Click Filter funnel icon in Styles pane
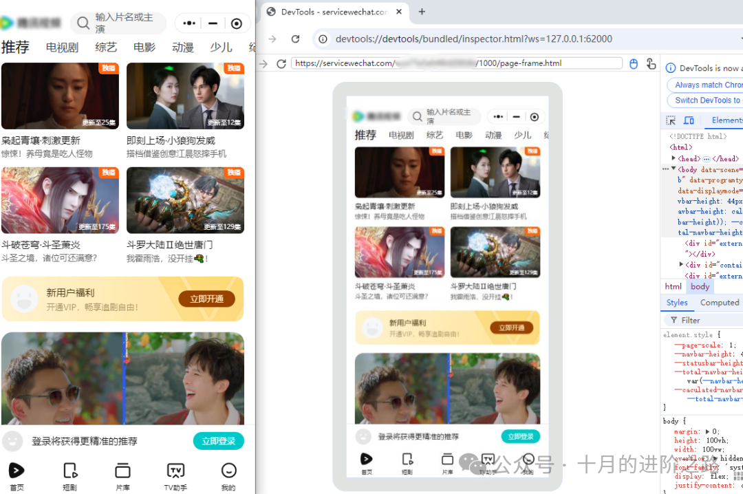Image resolution: width=743 pixels, height=494 pixels. point(674,321)
